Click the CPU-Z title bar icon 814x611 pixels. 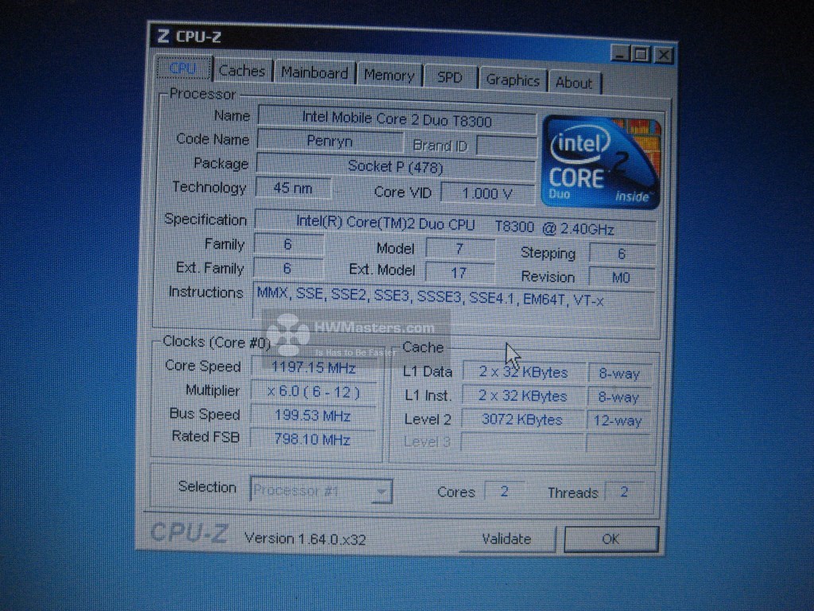[163, 36]
